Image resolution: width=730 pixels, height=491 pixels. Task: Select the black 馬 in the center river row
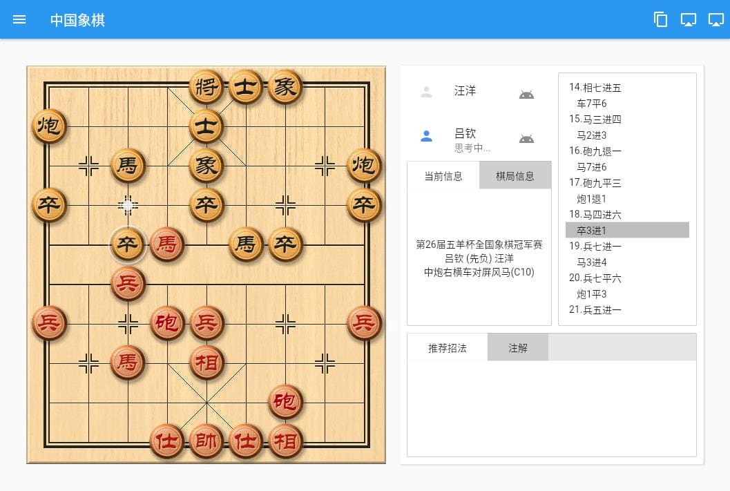[246, 244]
